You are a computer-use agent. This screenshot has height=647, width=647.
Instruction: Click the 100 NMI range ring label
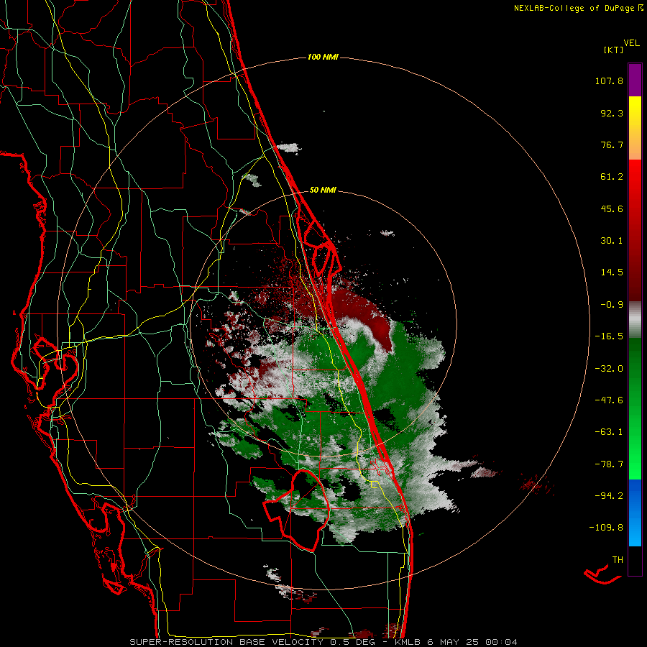pos(323,57)
